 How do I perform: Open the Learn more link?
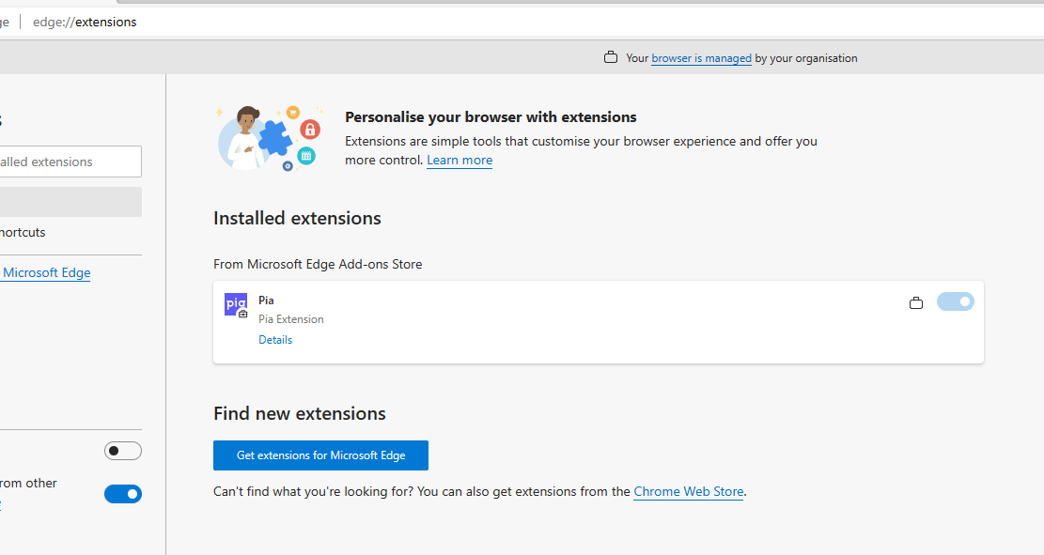460,160
